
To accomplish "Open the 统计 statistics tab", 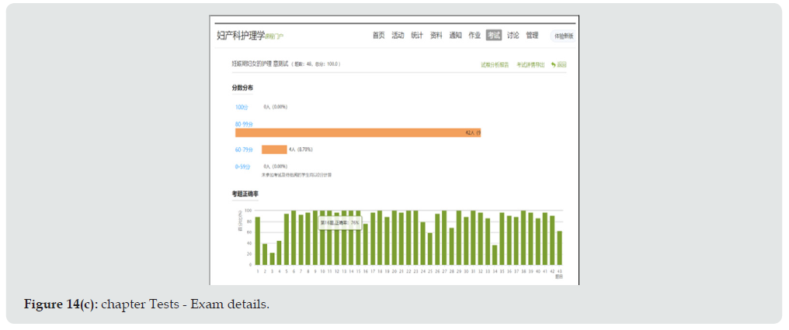I will click(417, 36).
